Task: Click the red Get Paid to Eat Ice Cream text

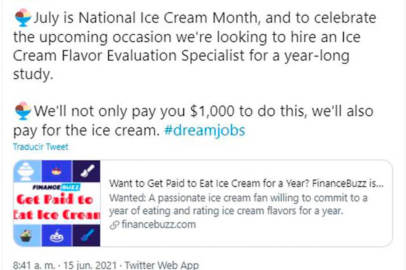Action: pos(57,207)
